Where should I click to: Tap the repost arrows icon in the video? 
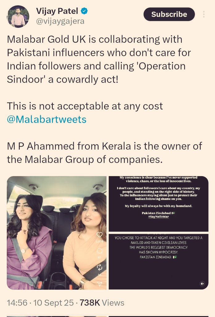pyautogui.click(x=100, y=267)
